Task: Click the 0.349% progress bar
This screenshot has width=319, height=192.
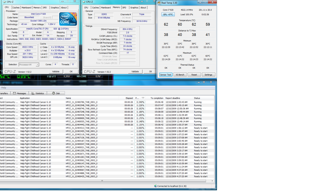Action: tap(140, 102)
